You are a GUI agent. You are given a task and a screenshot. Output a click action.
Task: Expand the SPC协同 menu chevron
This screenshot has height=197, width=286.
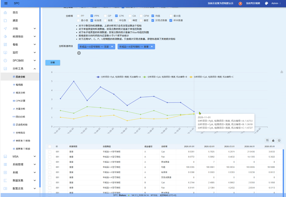(35, 61)
